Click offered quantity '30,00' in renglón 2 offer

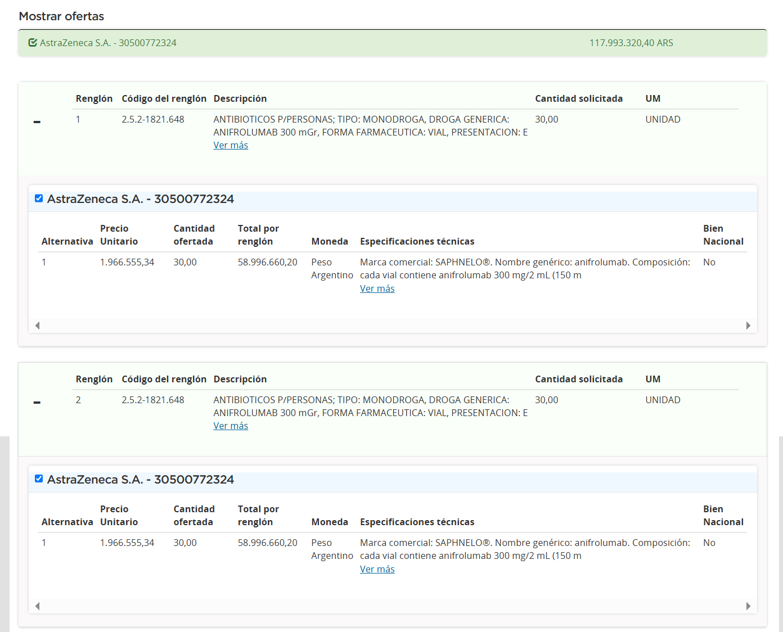pyautogui.click(x=185, y=543)
